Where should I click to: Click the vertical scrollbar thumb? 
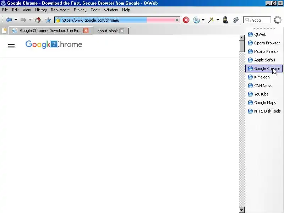click(x=242, y=47)
